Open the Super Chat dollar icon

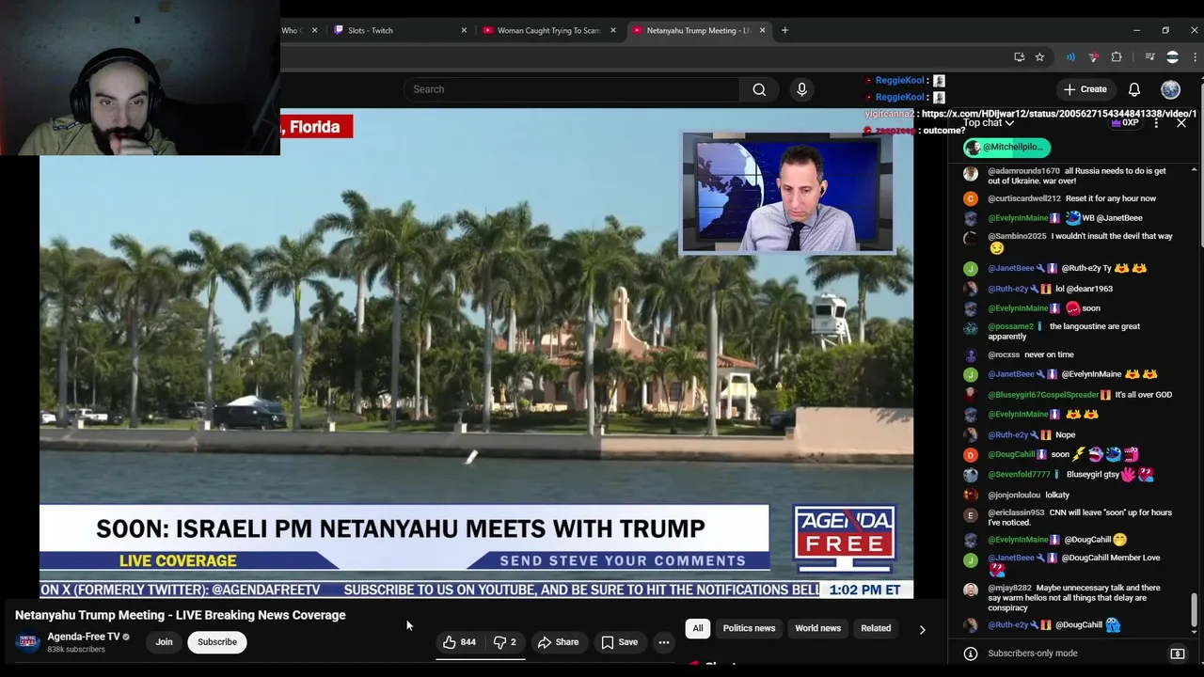tap(1177, 653)
